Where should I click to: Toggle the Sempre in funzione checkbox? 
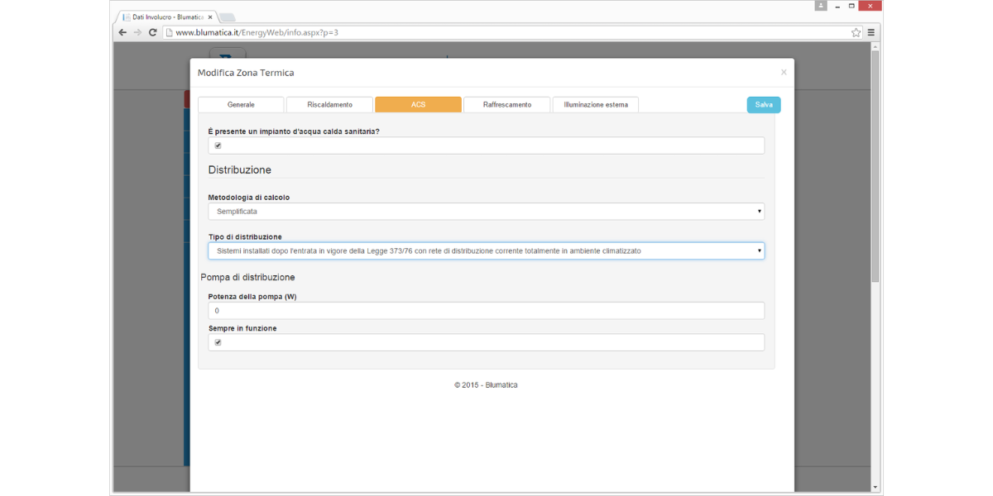218,342
